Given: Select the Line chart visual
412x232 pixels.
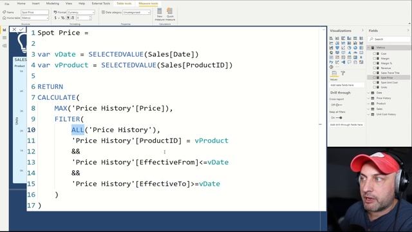Looking at the screenshot, I should [331, 43].
